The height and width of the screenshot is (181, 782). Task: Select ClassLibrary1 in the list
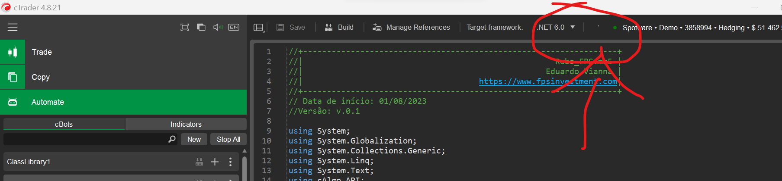(x=121, y=162)
